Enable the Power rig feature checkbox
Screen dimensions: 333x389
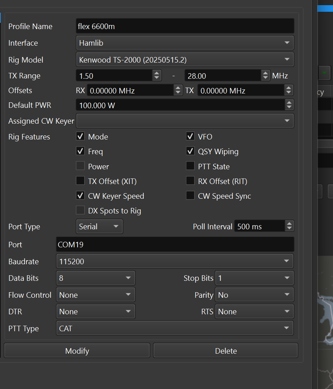(x=80, y=166)
